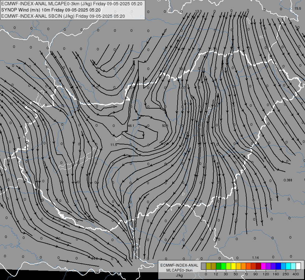Image resolution: width=305 pixels, height=280 pixels.
Task: Click the legend tick label 12
Action: pyautogui.click(x=216, y=274)
